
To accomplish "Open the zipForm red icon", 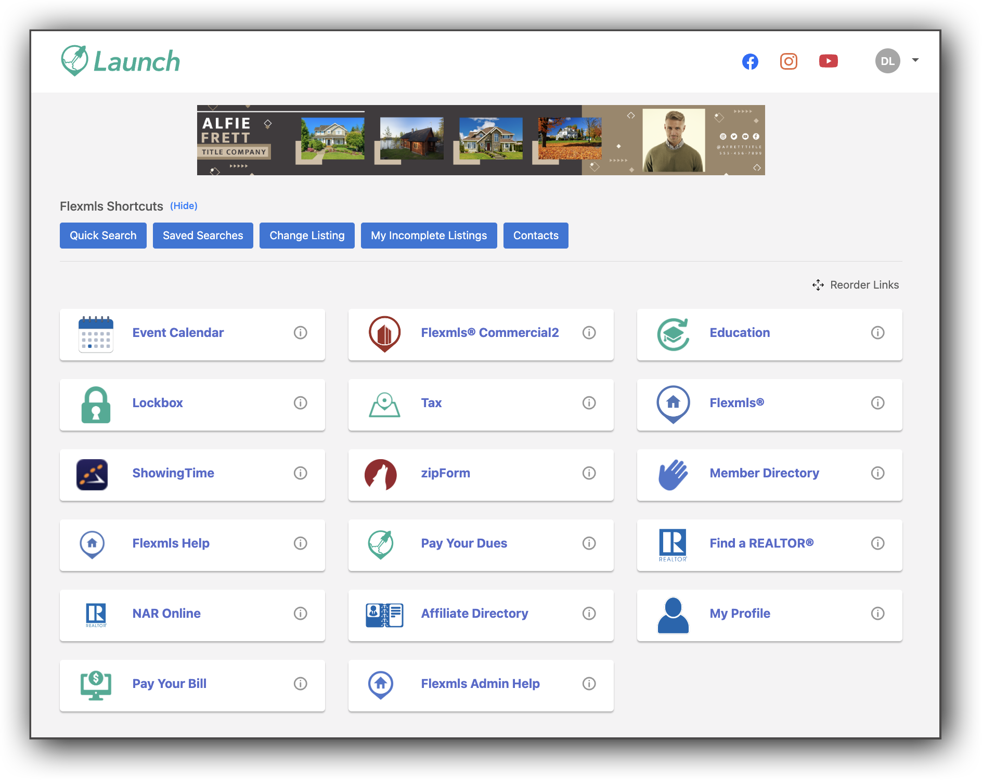I will tap(381, 474).
